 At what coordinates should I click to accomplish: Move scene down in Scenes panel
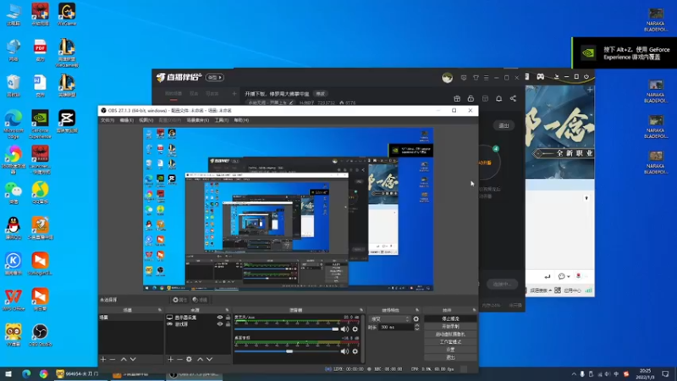(x=133, y=359)
